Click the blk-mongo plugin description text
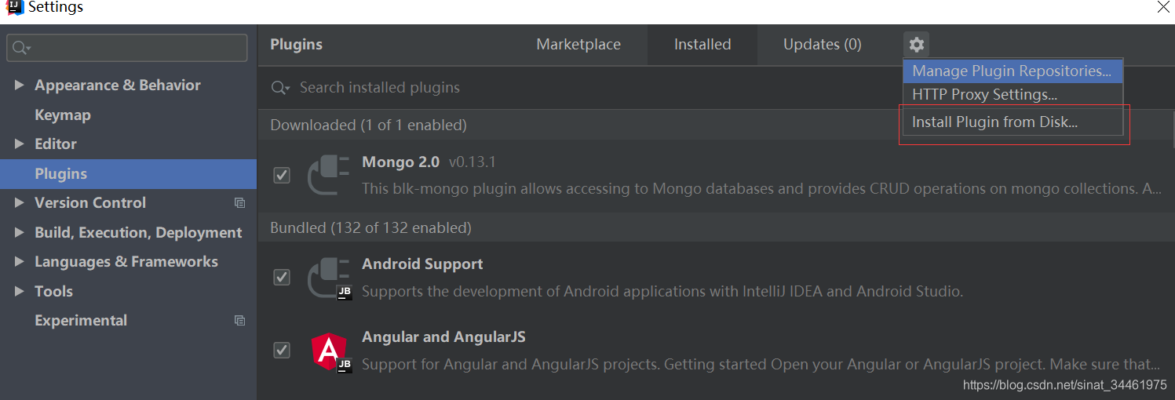 (x=761, y=189)
